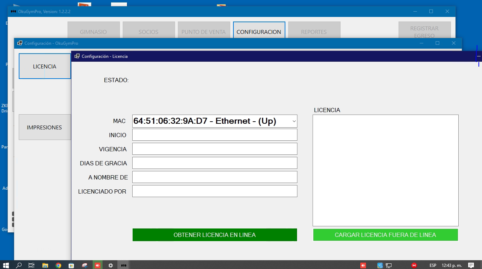Click the INICIO input field
Viewport: 482px width, 269px height.
215,135
